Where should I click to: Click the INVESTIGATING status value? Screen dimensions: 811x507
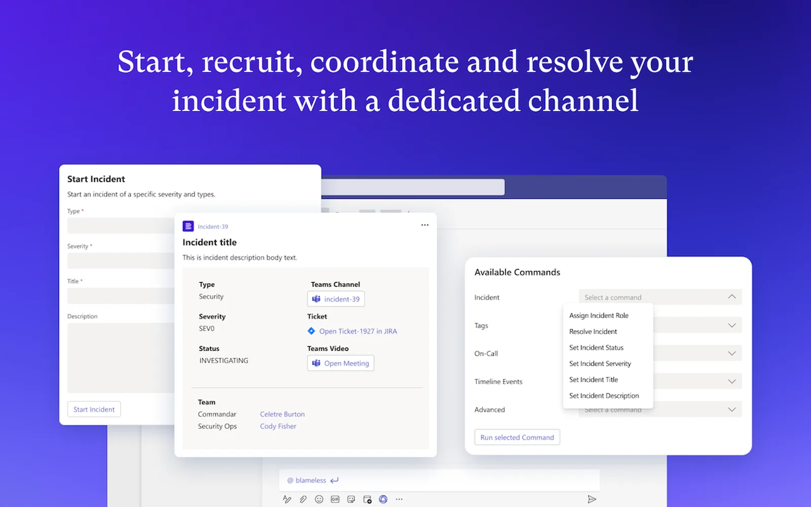click(x=224, y=360)
